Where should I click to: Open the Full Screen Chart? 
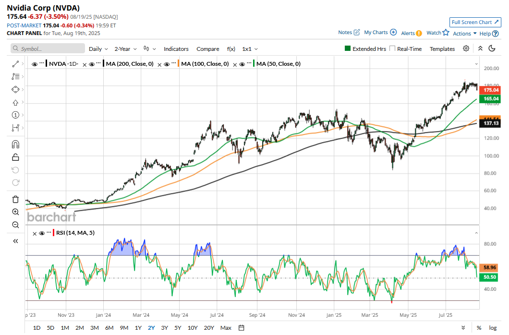pos(475,22)
